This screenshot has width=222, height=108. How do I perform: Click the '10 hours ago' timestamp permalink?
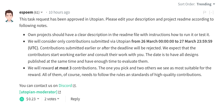coord(59,12)
